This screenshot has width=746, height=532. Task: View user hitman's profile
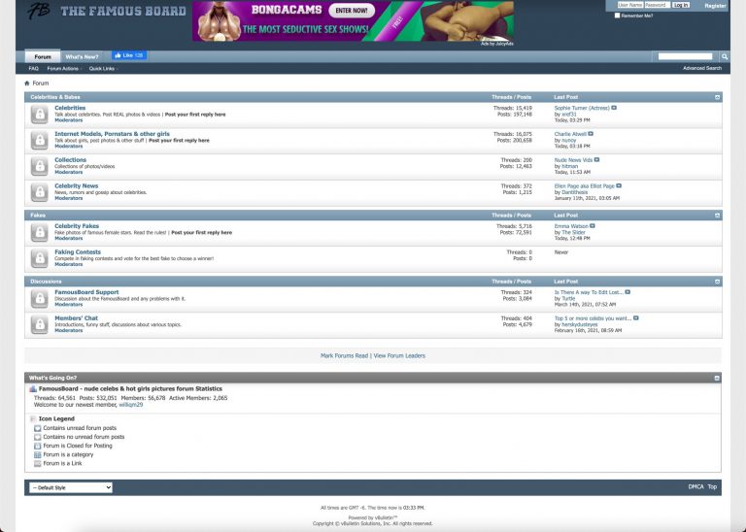point(569,166)
